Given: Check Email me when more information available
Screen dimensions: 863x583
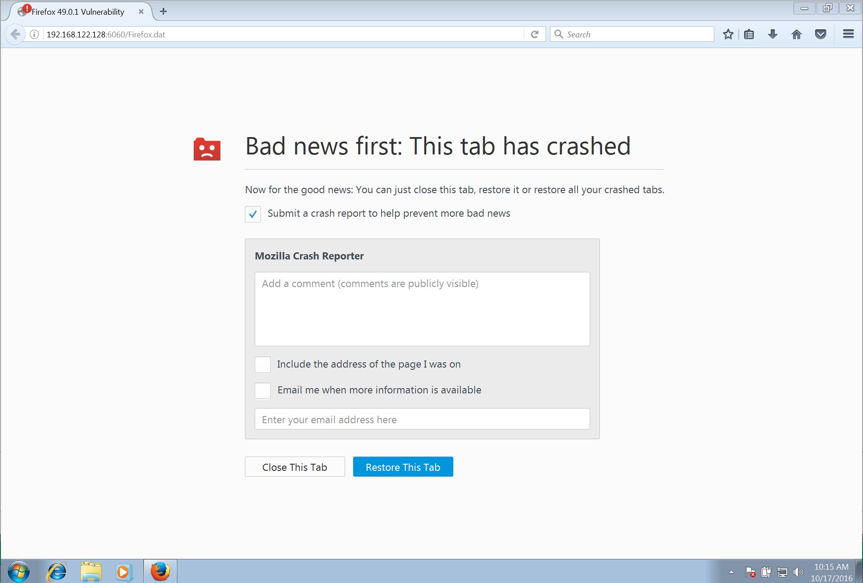Looking at the screenshot, I should point(263,390).
